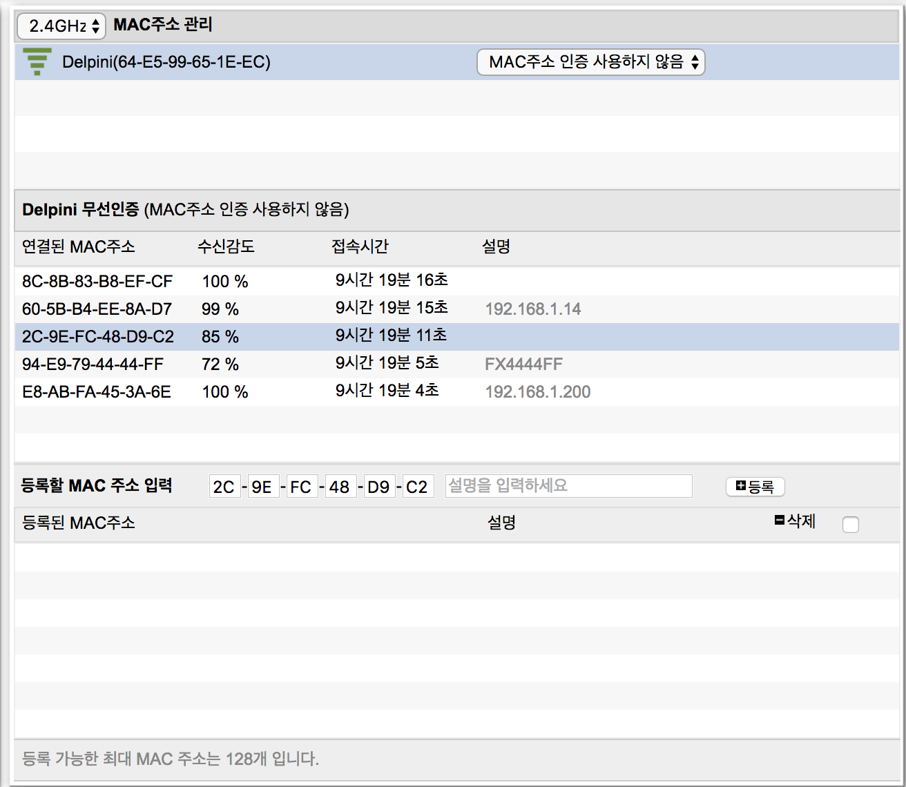Viewport: 906px width, 787px height.
Task: Click the 연결된 MAC주소 column header
Action: (79, 247)
